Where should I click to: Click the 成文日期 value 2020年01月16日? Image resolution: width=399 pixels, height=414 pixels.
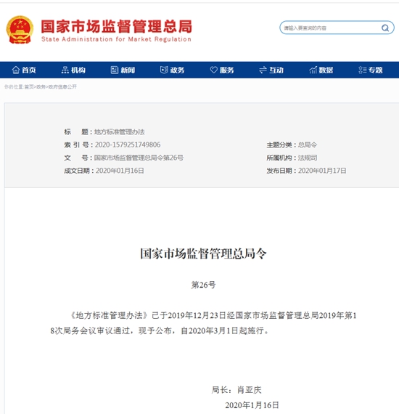pyautogui.click(x=120, y=171)
